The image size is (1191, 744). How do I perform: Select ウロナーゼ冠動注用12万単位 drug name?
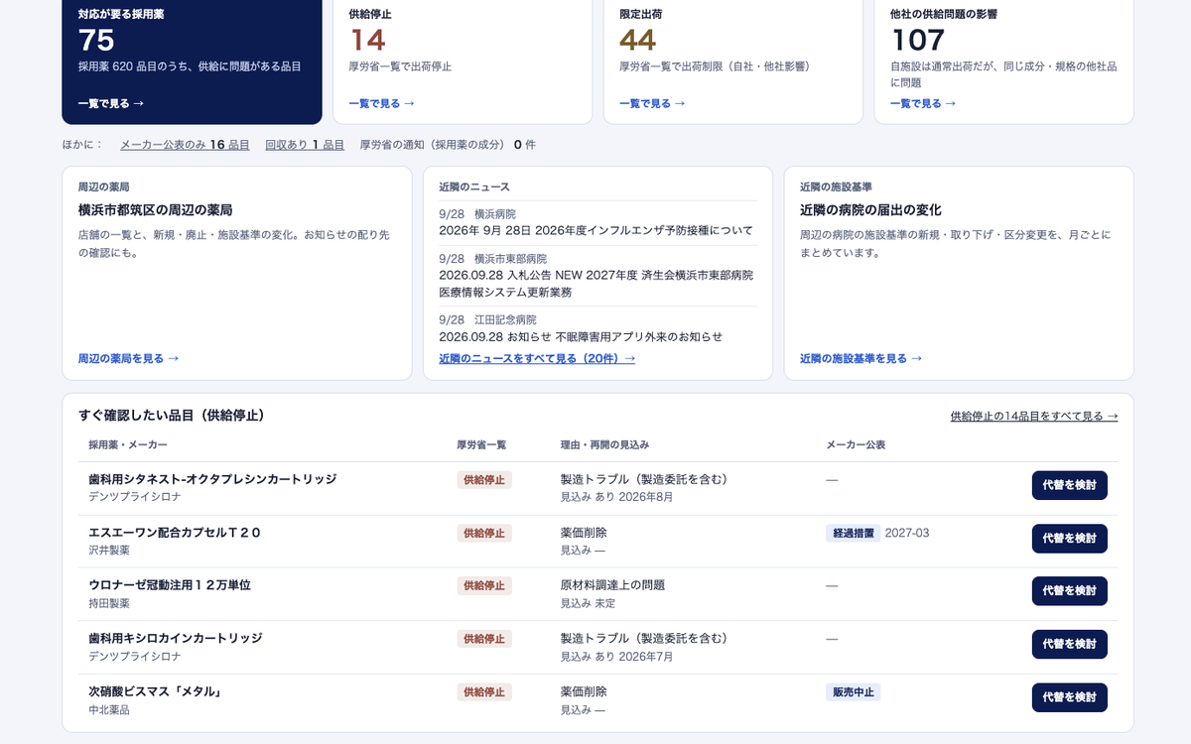[170, 585]
